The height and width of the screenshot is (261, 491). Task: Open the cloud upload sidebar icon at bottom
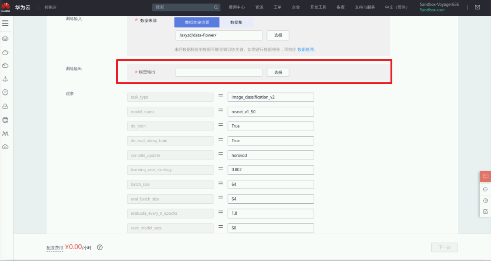[x=5, y=147]
